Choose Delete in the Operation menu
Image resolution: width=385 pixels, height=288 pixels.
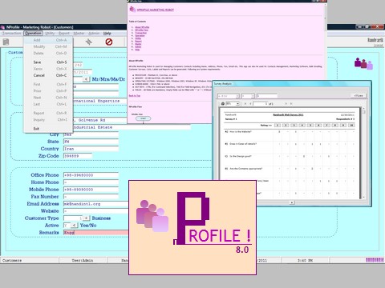(x=48, y=54)
